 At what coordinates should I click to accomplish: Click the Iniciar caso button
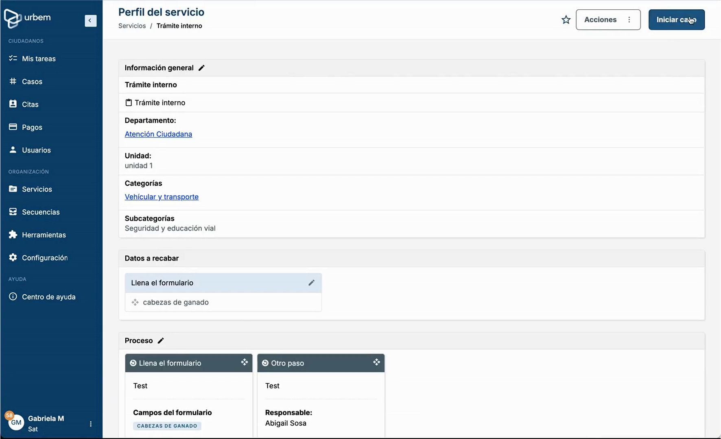pyautogui.click(x=676, y=20)
